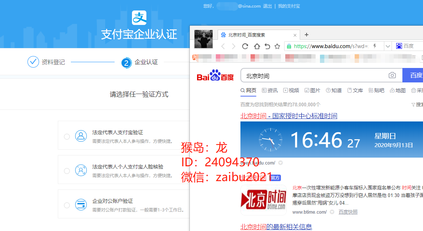Reload the page with refresh icon
The image size is (423, 231).
(245, 46)
